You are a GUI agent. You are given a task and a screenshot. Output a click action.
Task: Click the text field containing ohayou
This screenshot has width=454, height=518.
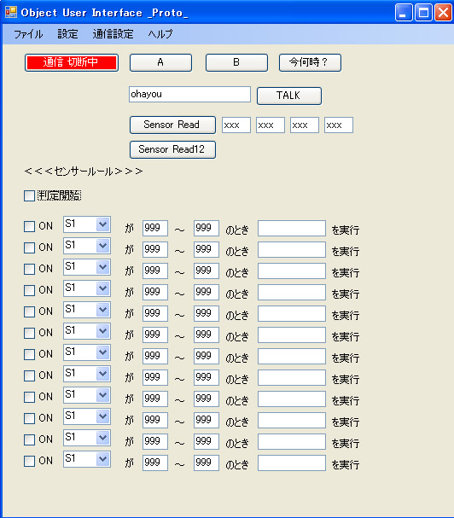coord(189,94)
